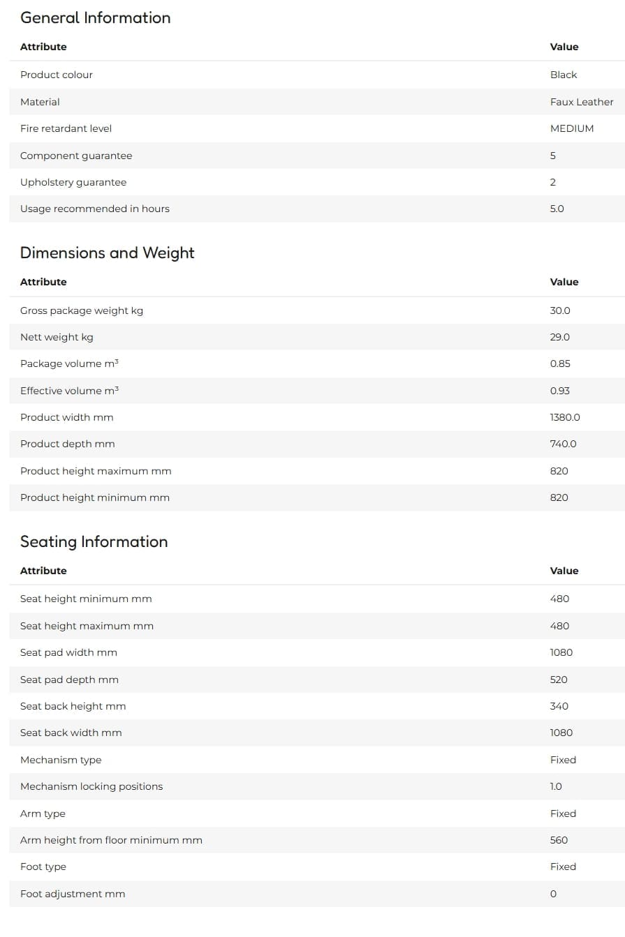Screen dimensions: 625x937
Task: Click the Faux Leather material value
Action: [x=582, y=102]
